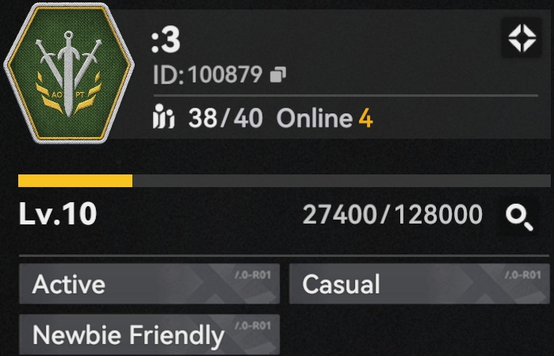Click the four-point diamond icon in the top corner
This screenshot has width=554, height=356.
pyautogui.click(x=522, y=37)
